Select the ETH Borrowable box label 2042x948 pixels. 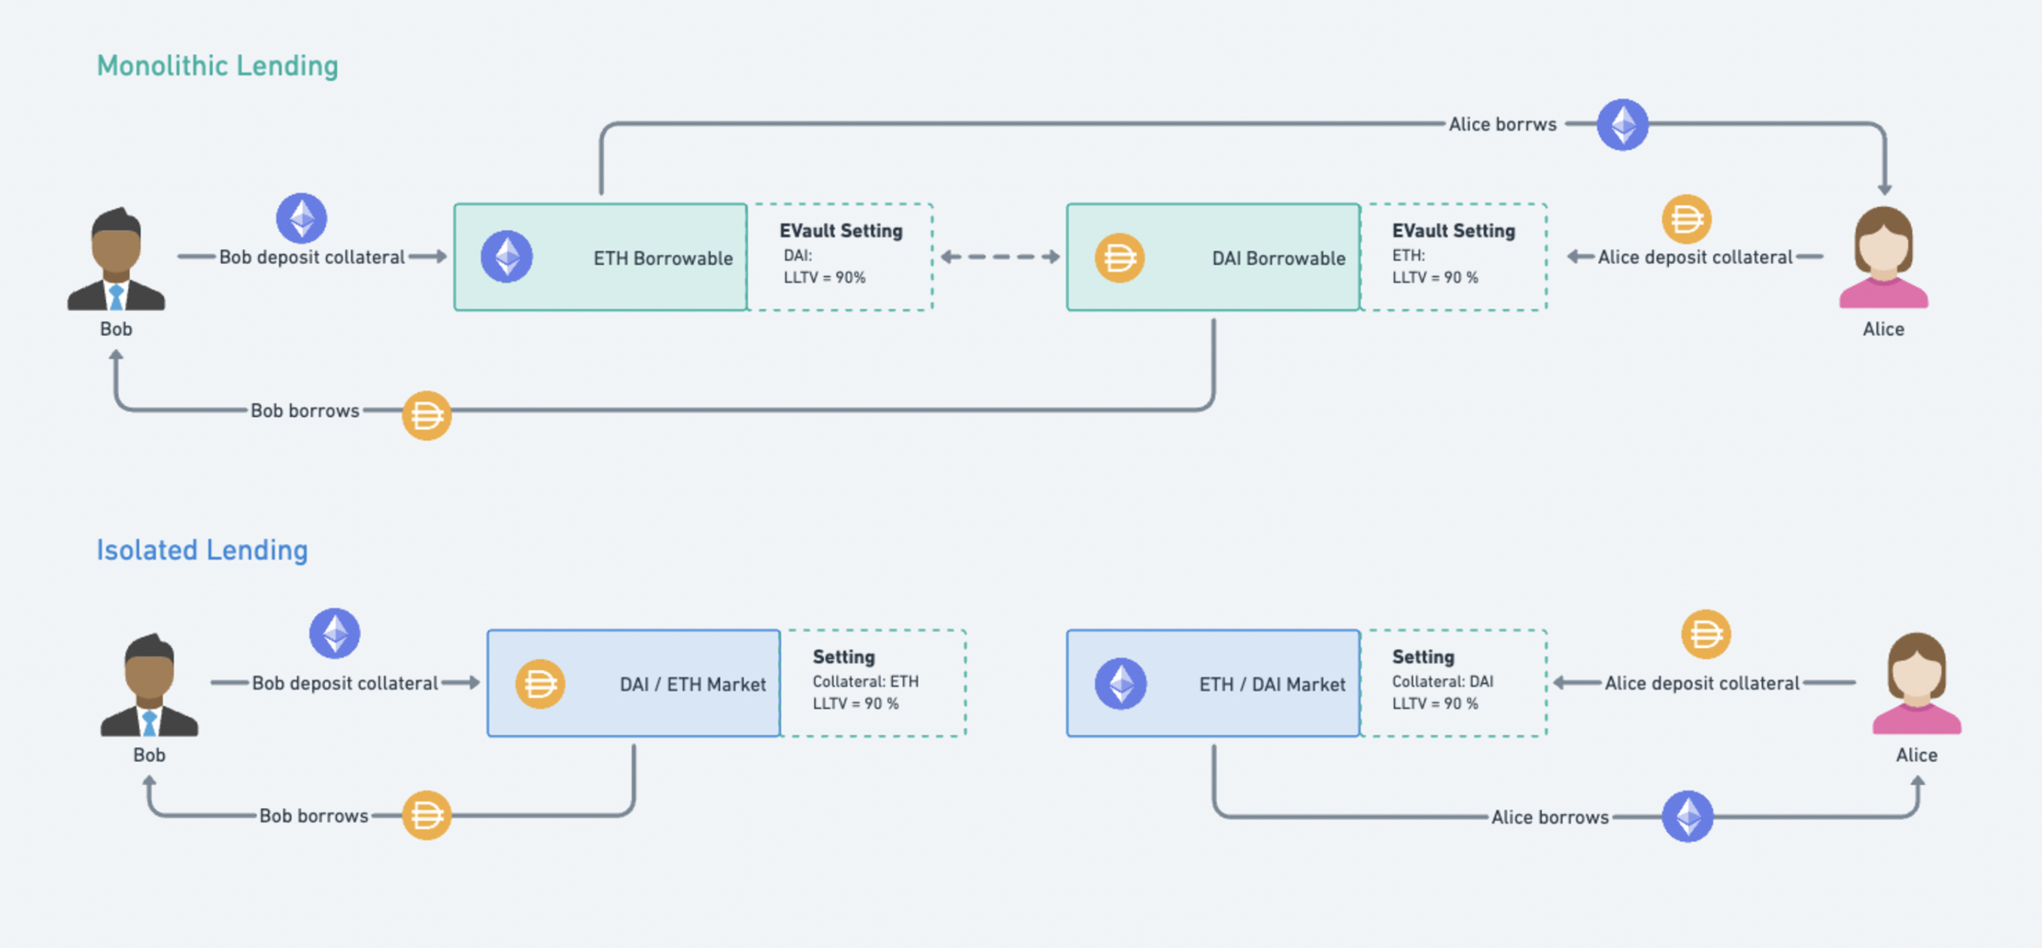point(663,258)
